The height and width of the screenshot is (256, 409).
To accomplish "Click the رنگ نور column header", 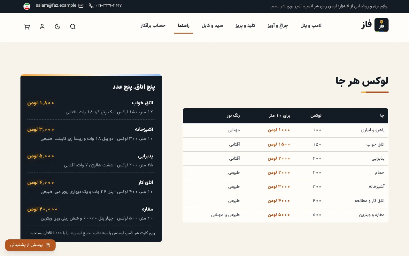I will [x=233, y=116].
